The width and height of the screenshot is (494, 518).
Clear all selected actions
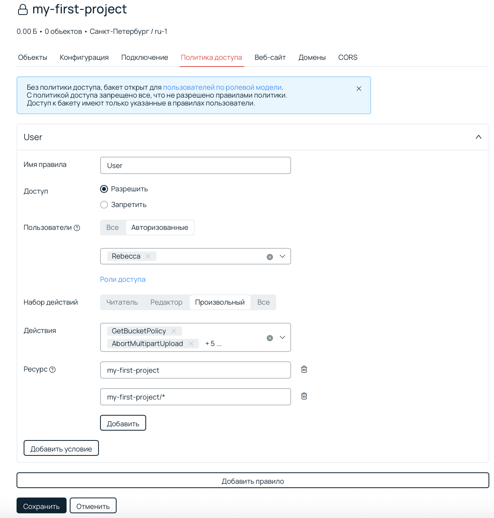click(270, 338)
